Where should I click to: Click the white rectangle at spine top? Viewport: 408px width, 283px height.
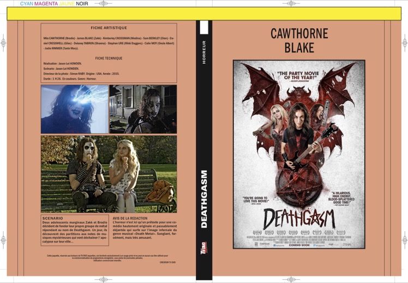pos(204,27)
